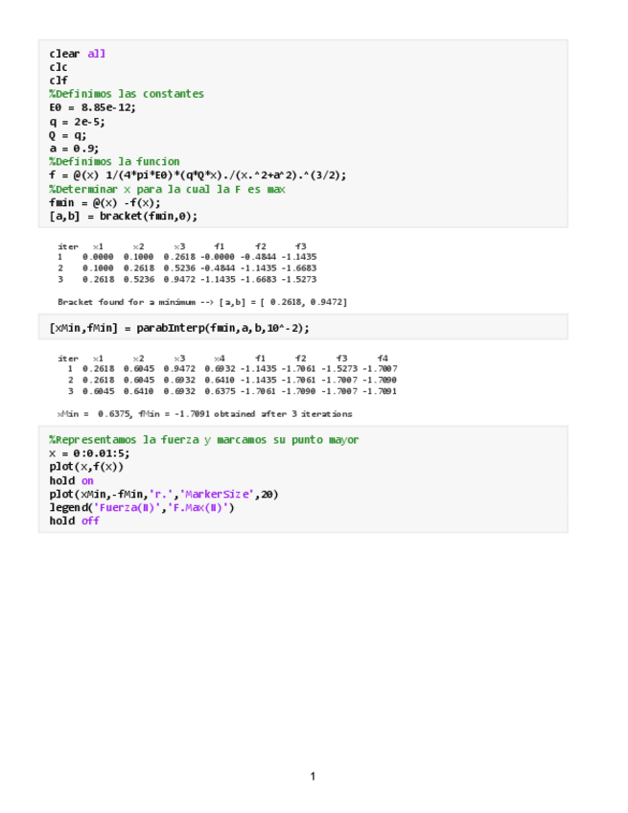Click iteration 2 row of parabInterp table
The image size is (628, 813).
[232, 380]
